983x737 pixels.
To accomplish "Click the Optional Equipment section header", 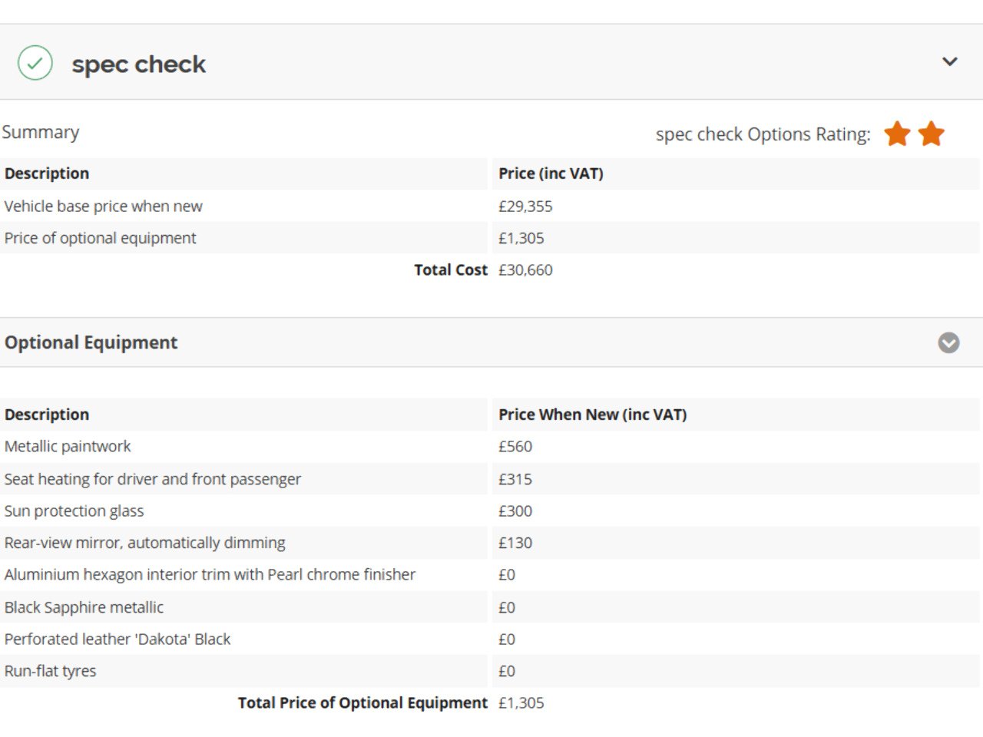I will tap(491, 342).
